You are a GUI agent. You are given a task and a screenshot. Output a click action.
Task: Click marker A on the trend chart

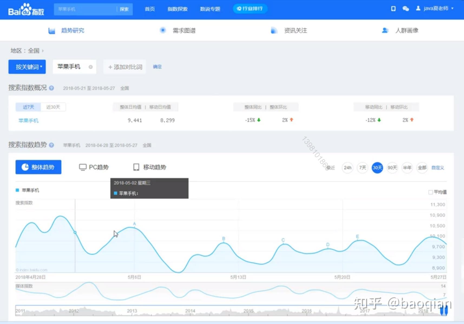click(134, 224)
